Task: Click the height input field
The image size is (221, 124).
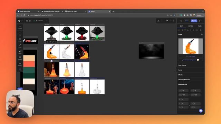Action: tap(195, 95)
